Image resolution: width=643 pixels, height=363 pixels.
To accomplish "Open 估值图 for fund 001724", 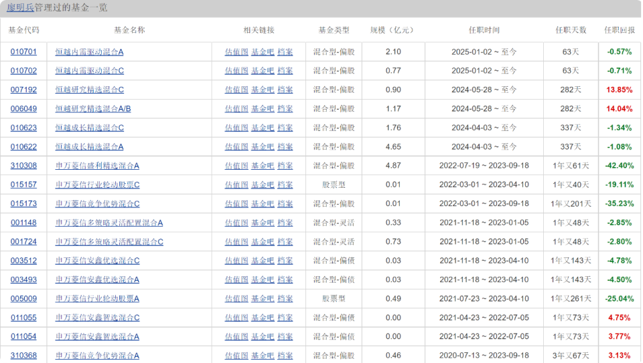I will click(236, 242).
